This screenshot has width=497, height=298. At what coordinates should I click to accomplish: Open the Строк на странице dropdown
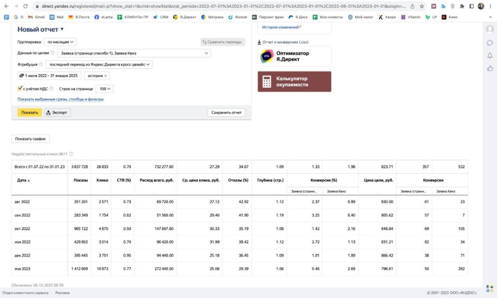[x=104, y=89]
